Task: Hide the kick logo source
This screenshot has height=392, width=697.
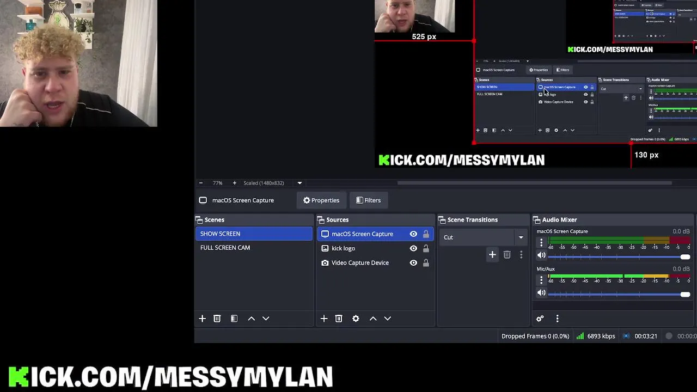Action: 413,248
